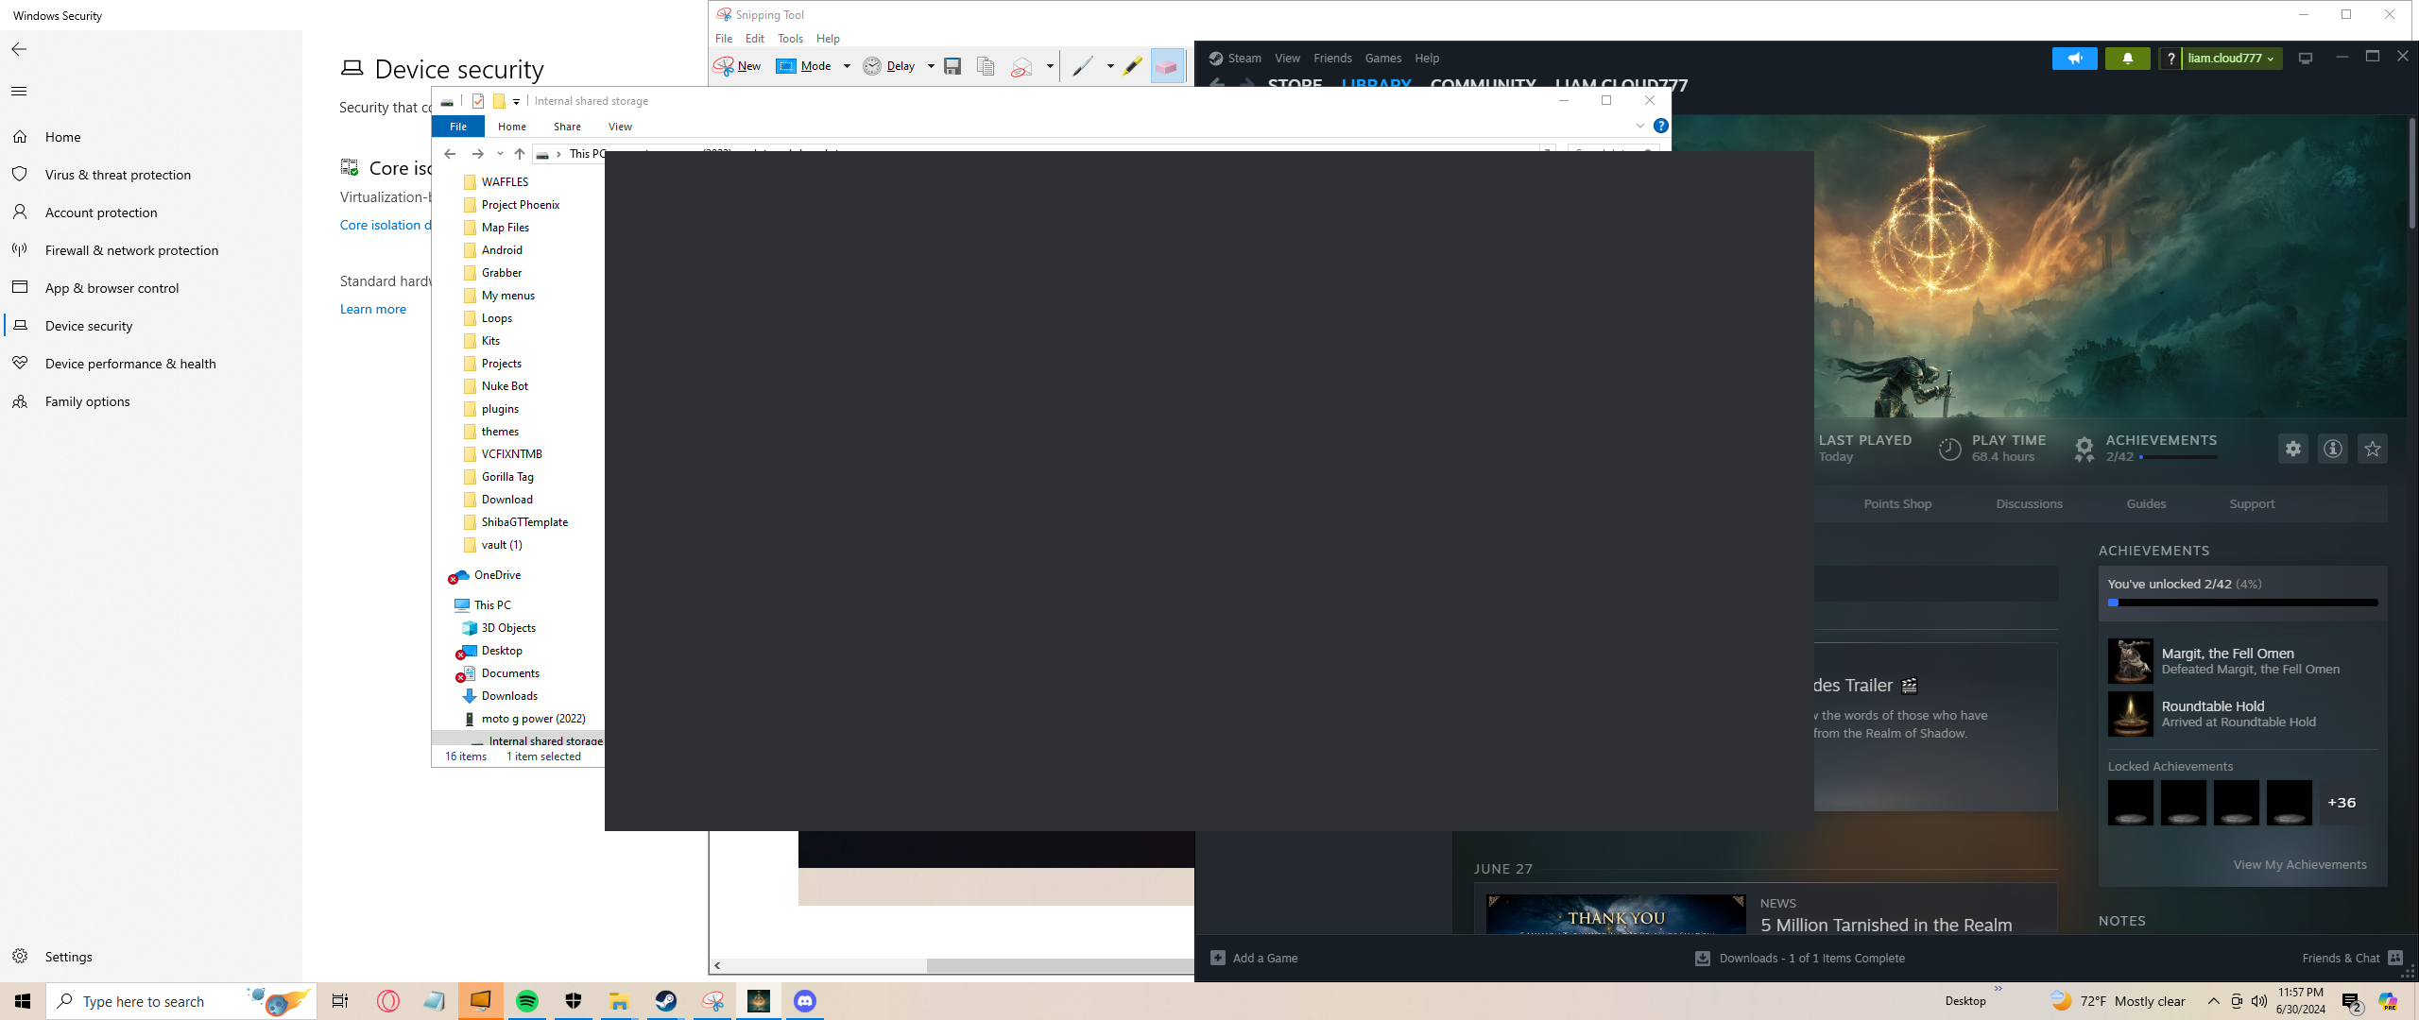Click the taskbar search box
This screenshot has width=2419, height=1020.
click(180, 1001)
